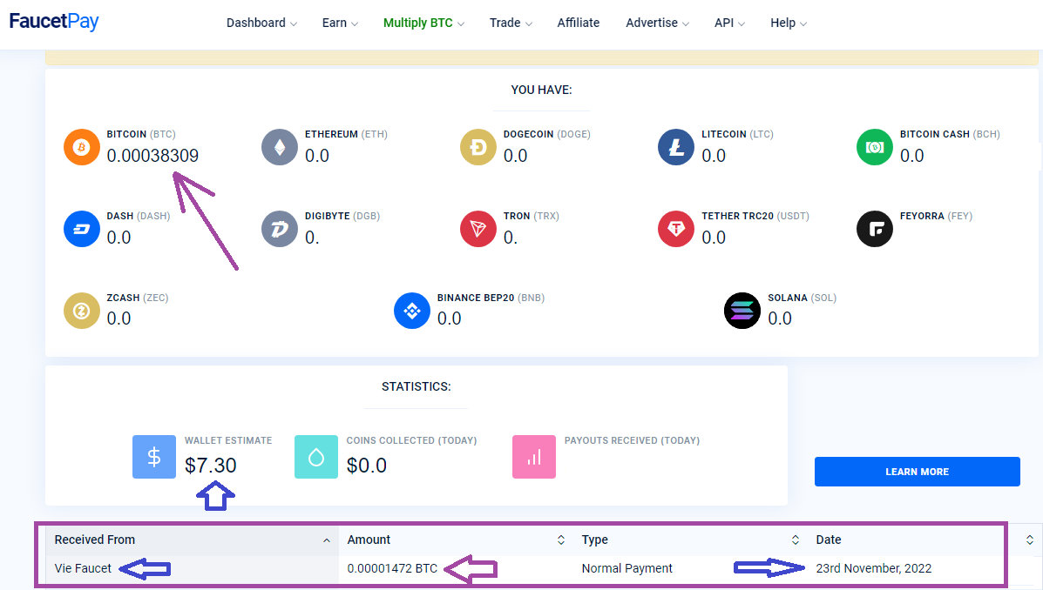The image size is (1043, 590).
Task: Select the red Tron icon
Action: (477, 229)
